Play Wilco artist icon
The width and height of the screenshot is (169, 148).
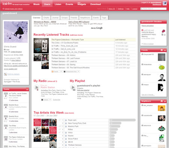(66, 133)
